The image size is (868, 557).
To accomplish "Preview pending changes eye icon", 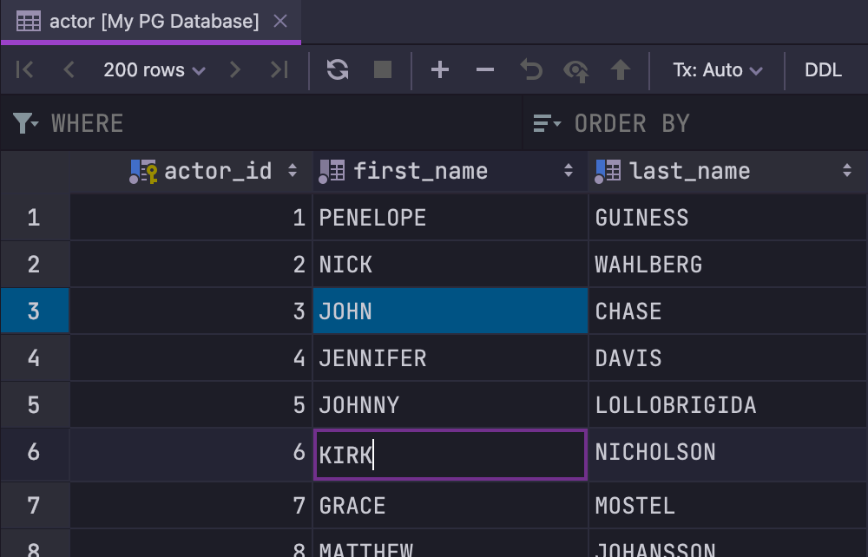I will point(575,70).
